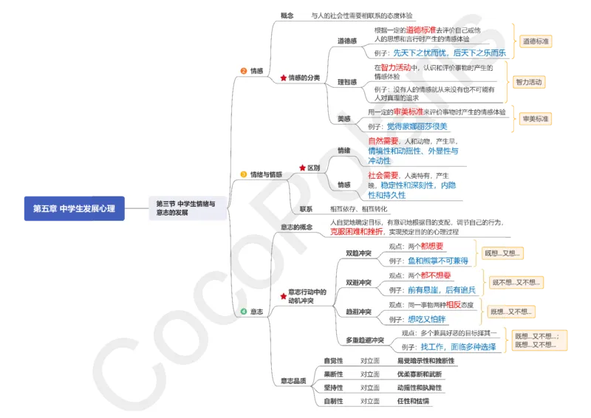This screenshot has height=418, width=591.
Task: Select the 自制性 item
Action: [x=333, y=401]
